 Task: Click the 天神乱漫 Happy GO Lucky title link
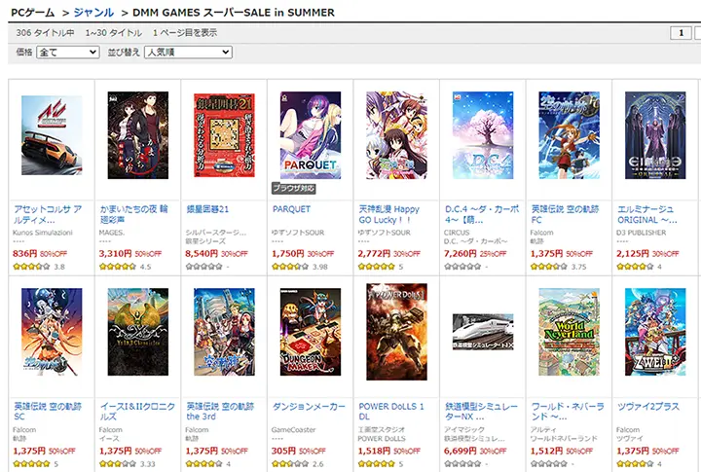(x=388, y=214)
